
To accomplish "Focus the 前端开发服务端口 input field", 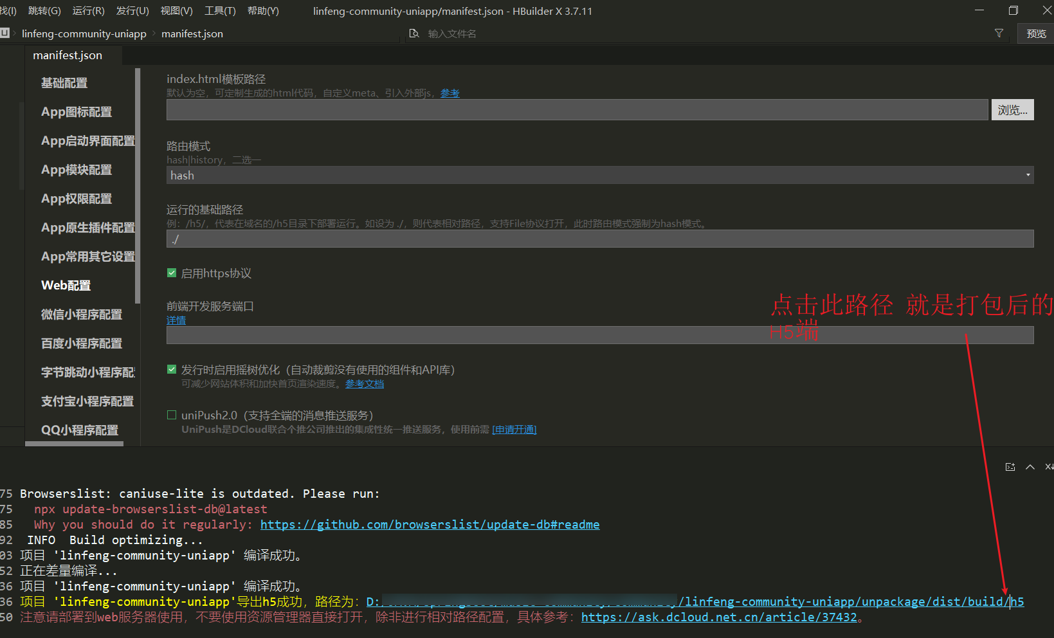I will pos(600,335).
